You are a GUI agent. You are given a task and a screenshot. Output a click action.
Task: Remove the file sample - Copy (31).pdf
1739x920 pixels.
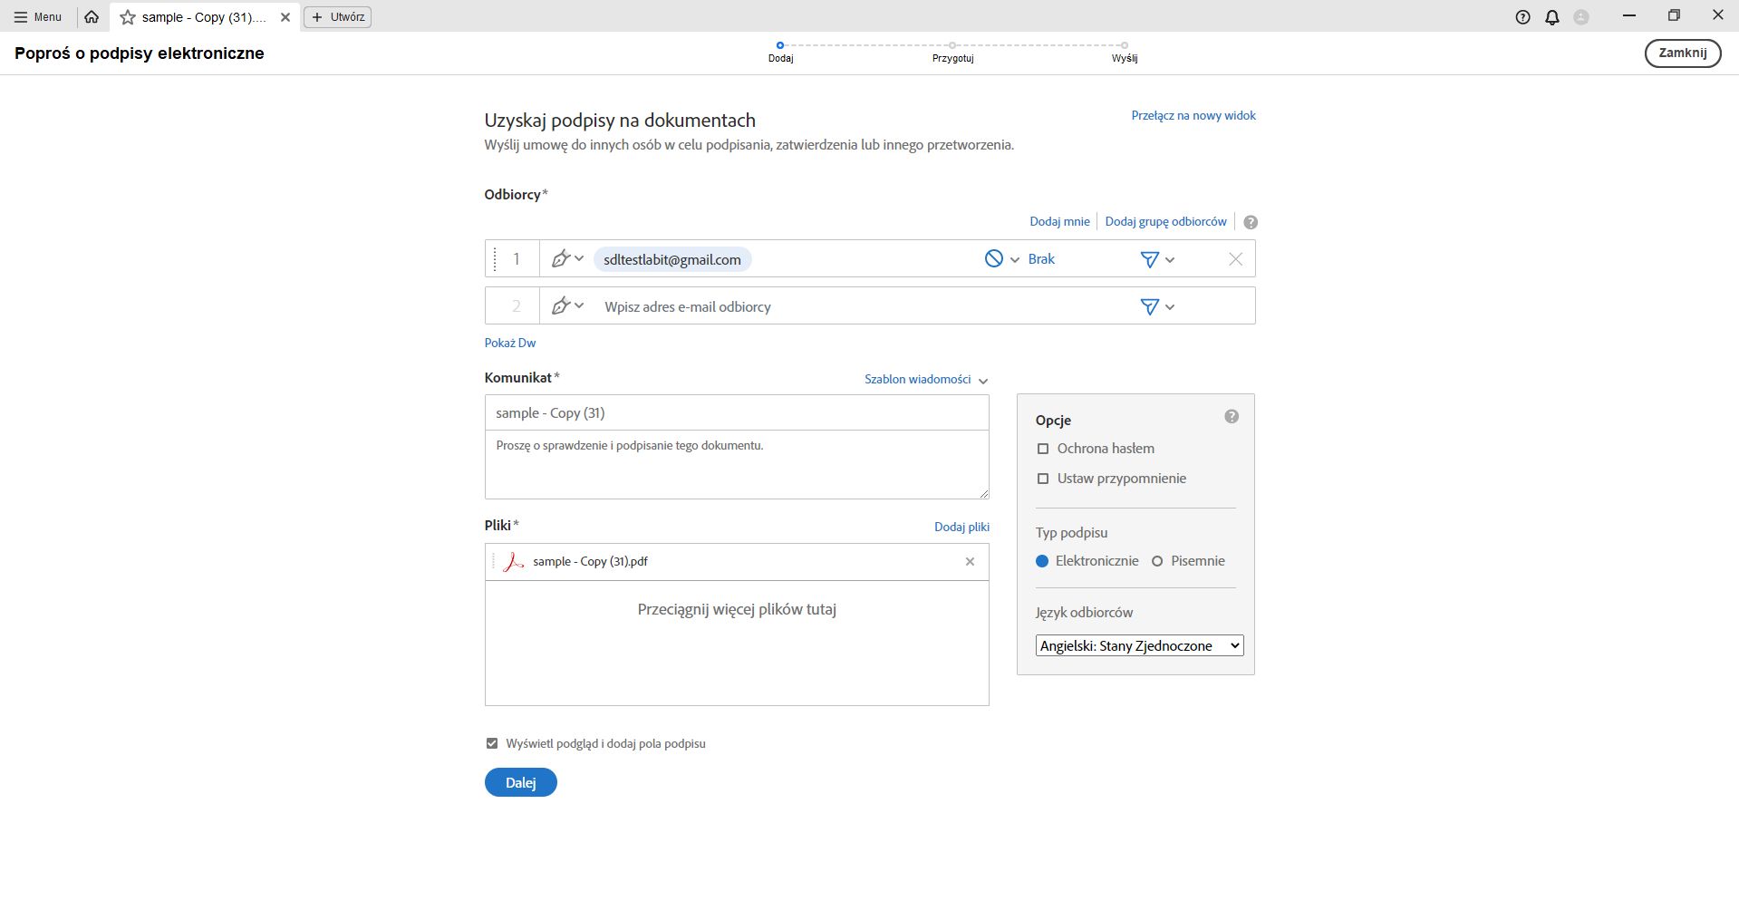tap(970, 562)
